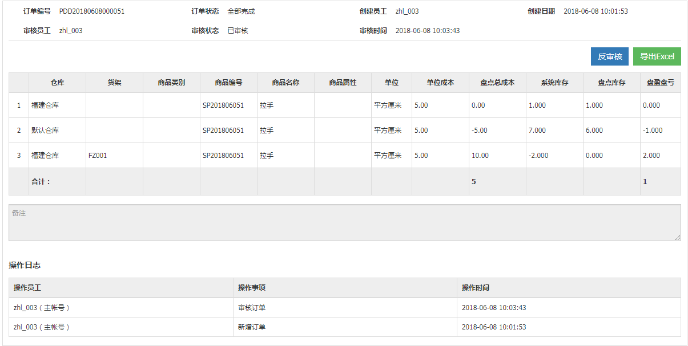Viewport: 688px width, 346px height.
Task: Click the -5.00 total cost cell
Action: coord(480,131)
